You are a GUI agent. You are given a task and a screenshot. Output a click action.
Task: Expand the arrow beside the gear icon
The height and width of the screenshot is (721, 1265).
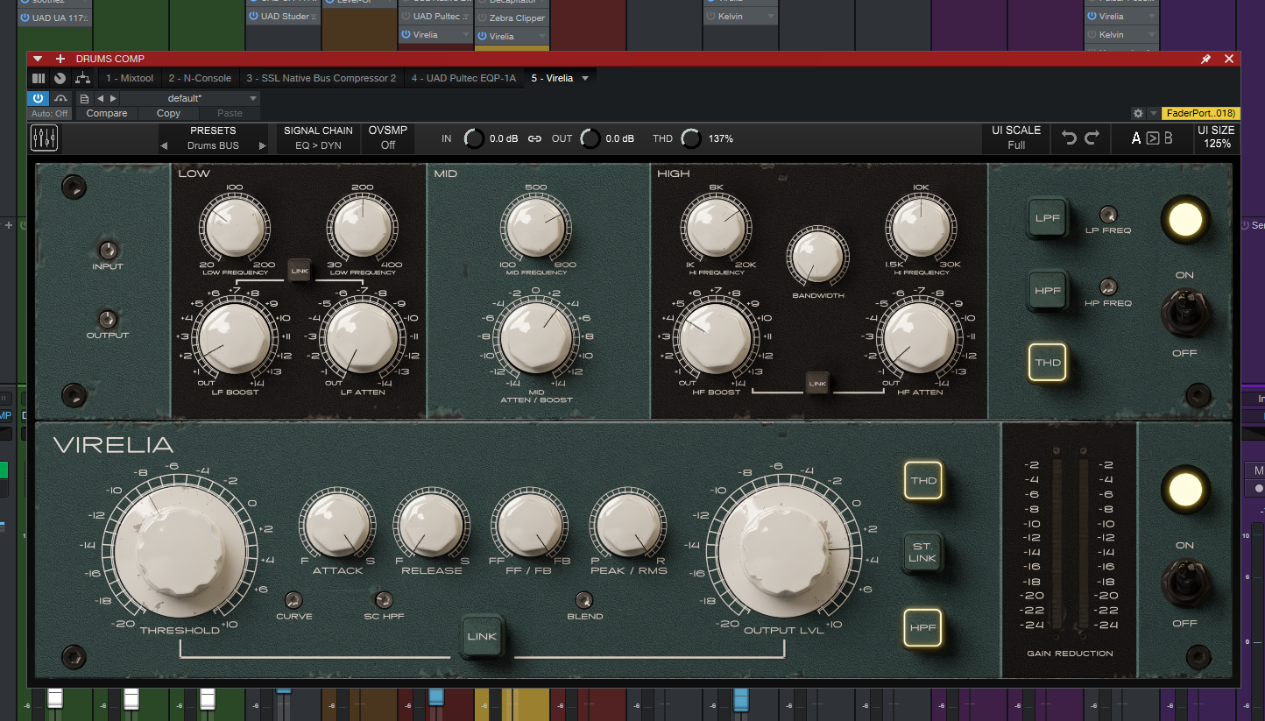[x=1154, y=113]
